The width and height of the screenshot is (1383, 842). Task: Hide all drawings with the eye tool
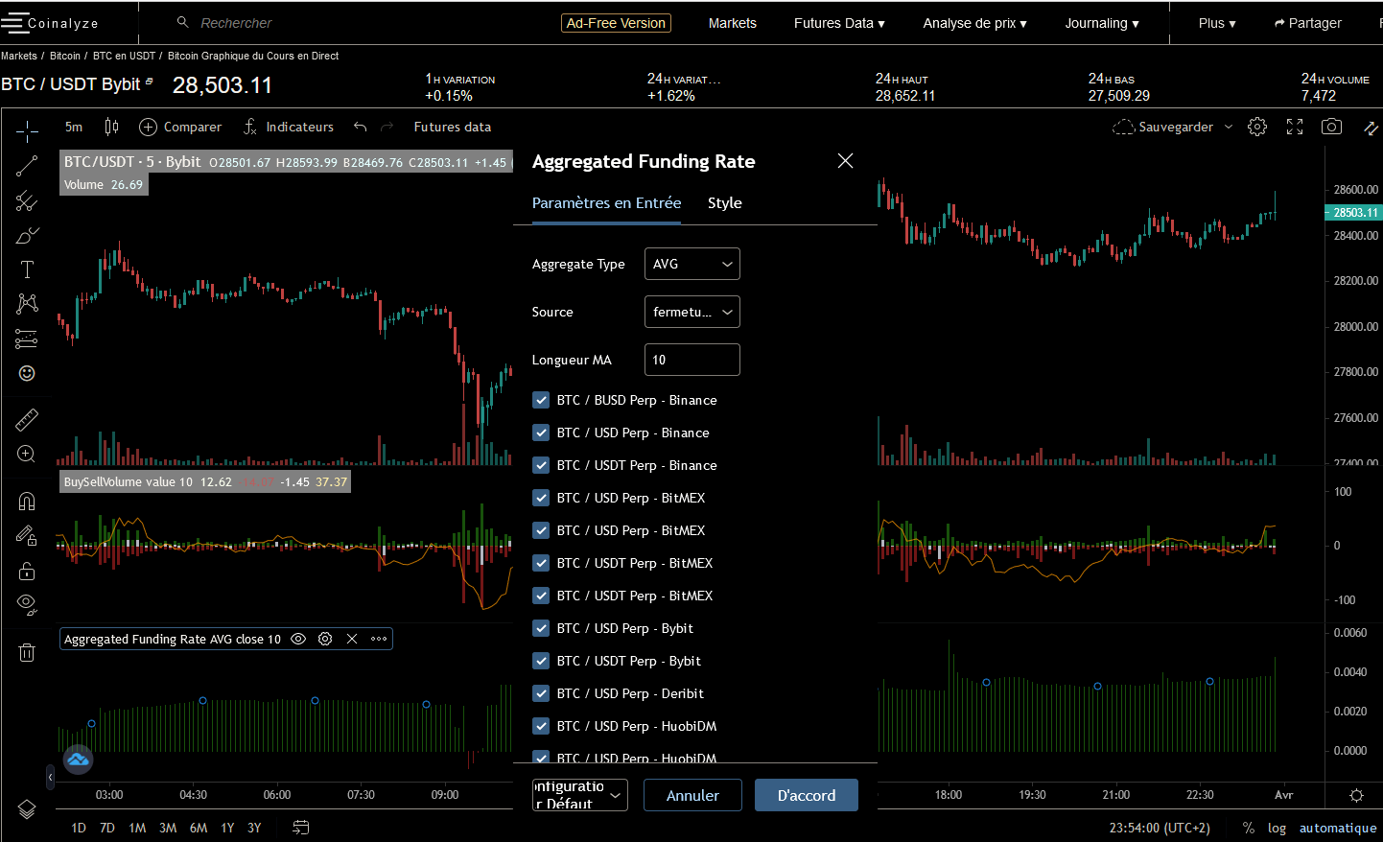27,603
